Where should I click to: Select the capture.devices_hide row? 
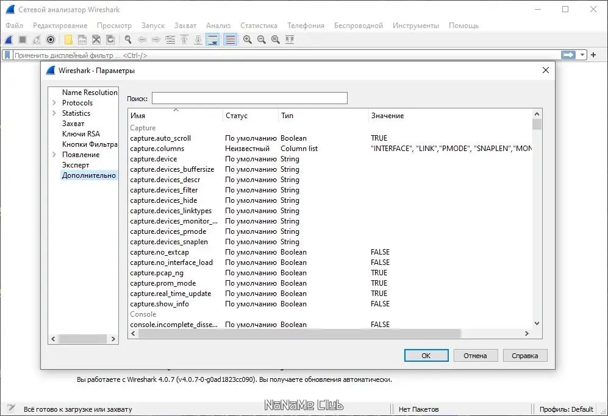coord(330,200)
